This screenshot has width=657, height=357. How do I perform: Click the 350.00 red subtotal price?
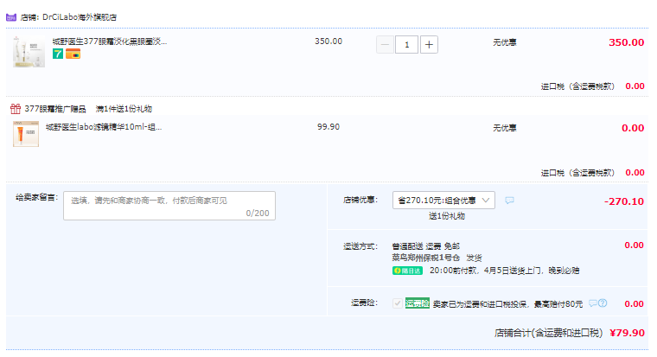pos(627,42)
